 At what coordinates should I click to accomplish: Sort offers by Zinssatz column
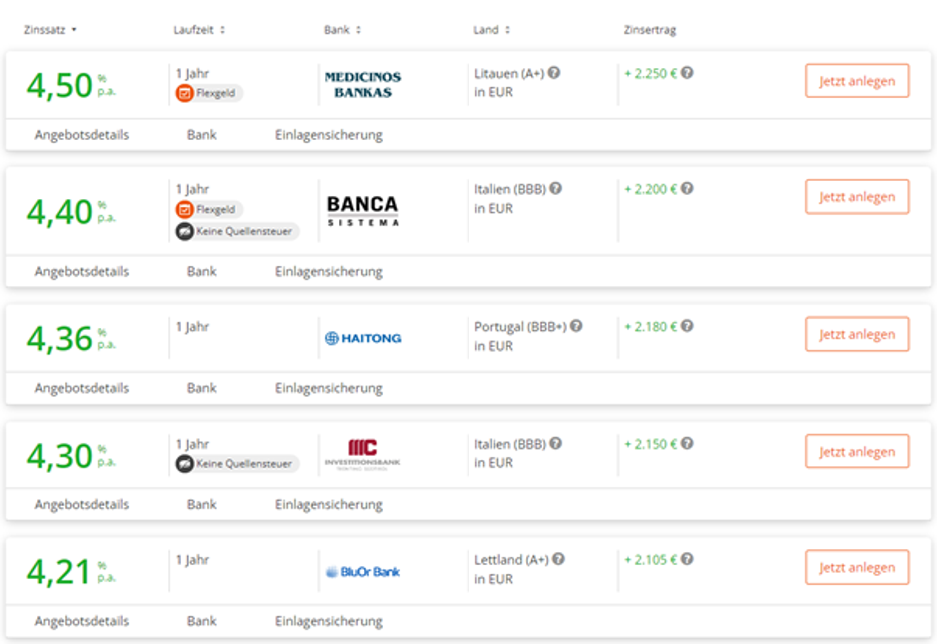point(50,30)
